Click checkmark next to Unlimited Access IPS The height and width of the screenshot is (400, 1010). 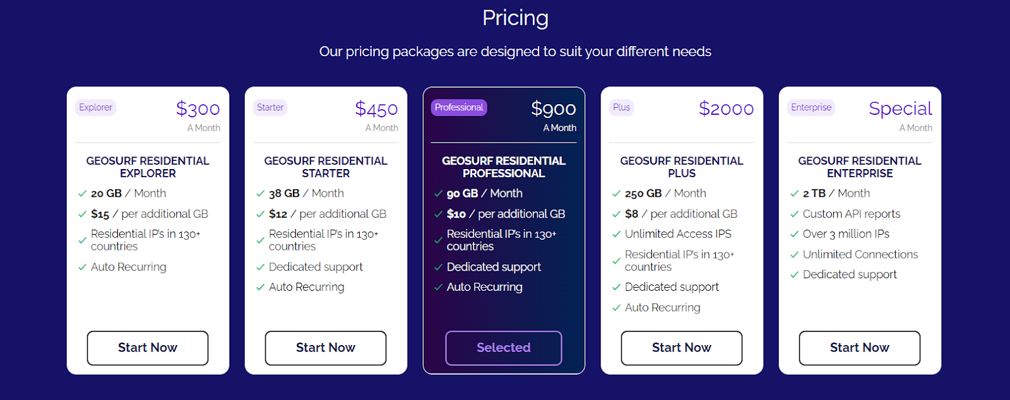coord(616,234)
